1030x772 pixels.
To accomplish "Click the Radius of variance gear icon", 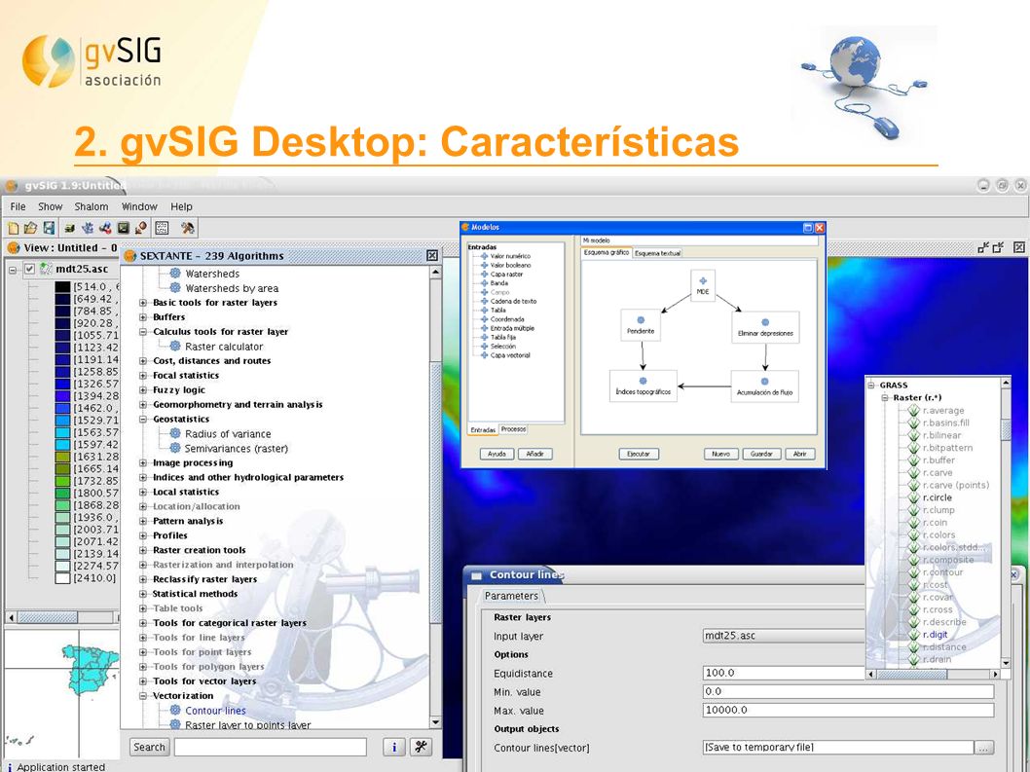I will point(175,433).
